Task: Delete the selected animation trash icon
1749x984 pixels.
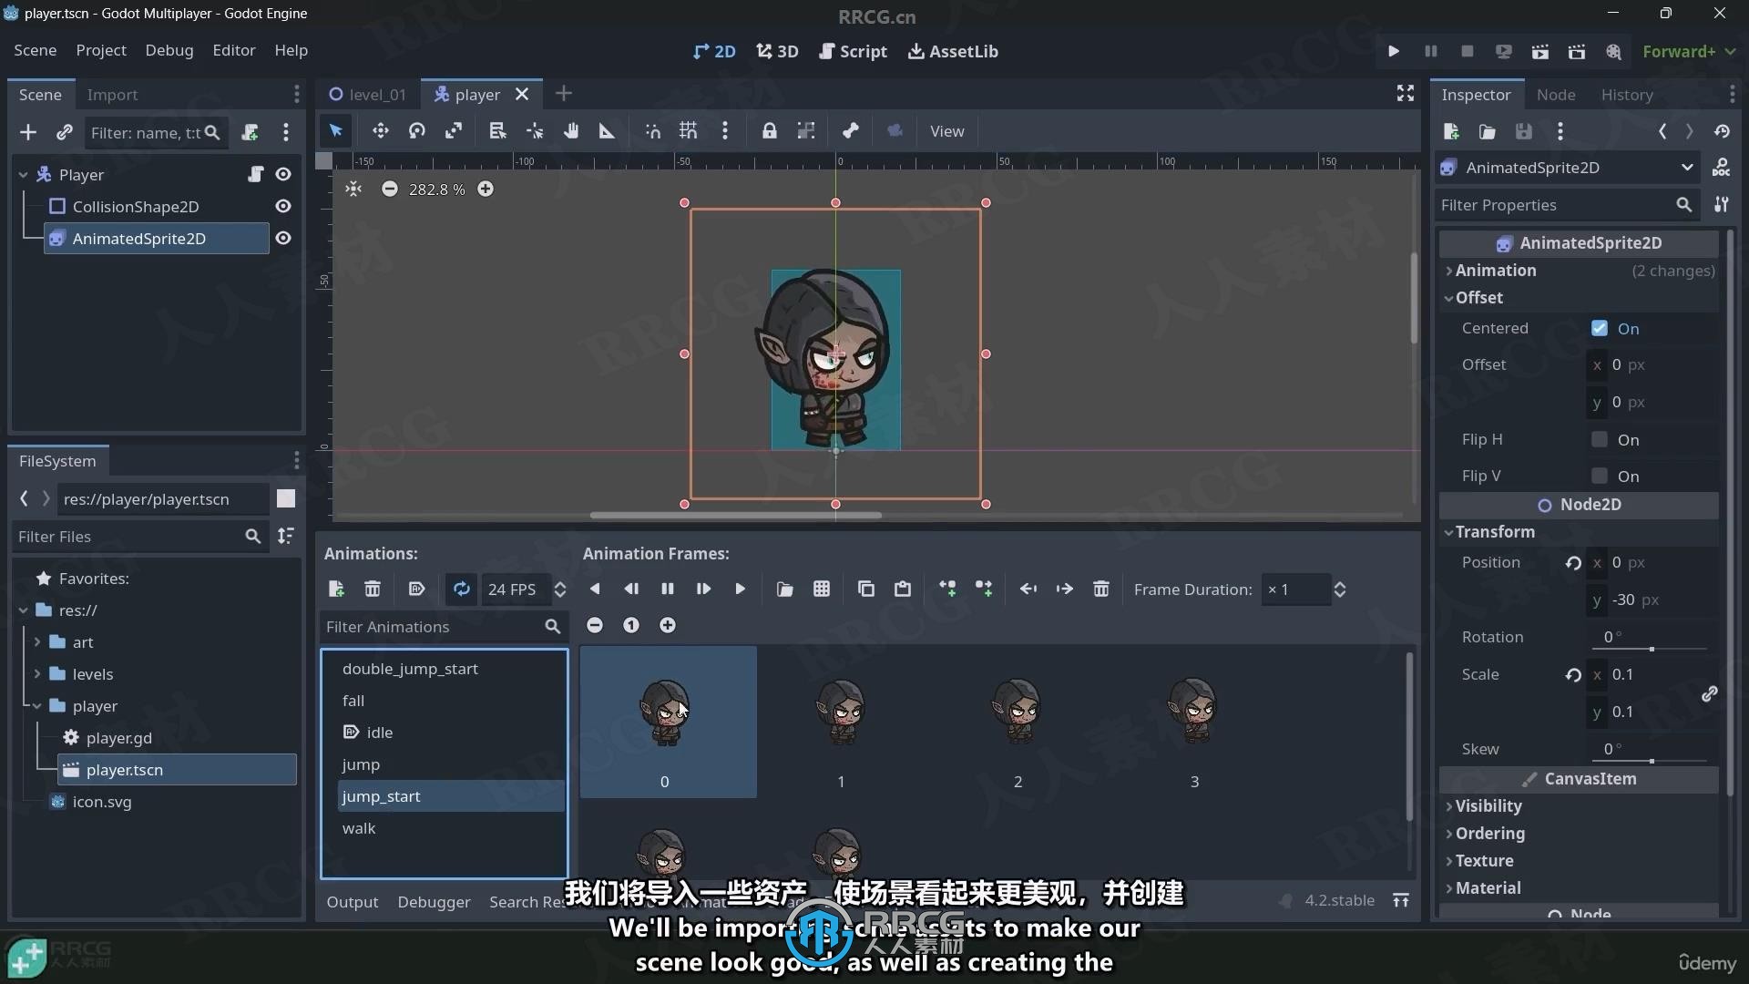Action: (373, 589)
